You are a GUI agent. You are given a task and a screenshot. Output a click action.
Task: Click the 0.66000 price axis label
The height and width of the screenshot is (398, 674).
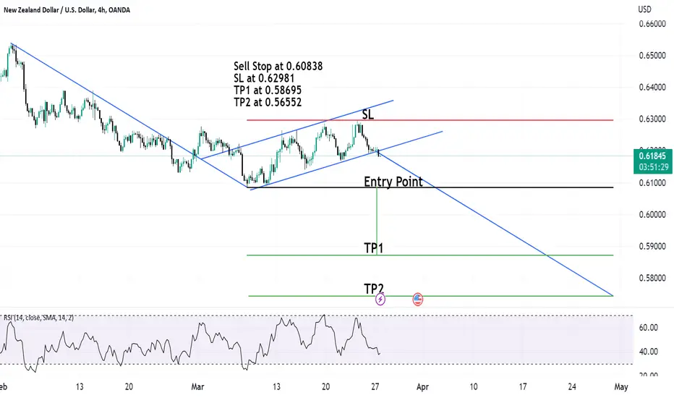coord(652,24)
